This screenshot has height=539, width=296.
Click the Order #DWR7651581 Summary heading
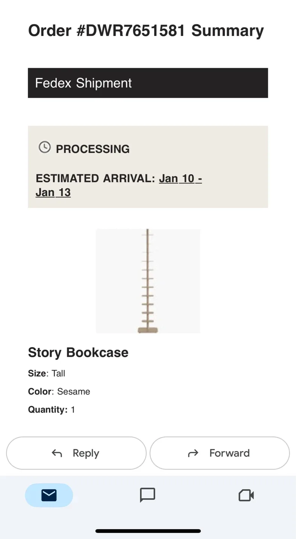146,31
